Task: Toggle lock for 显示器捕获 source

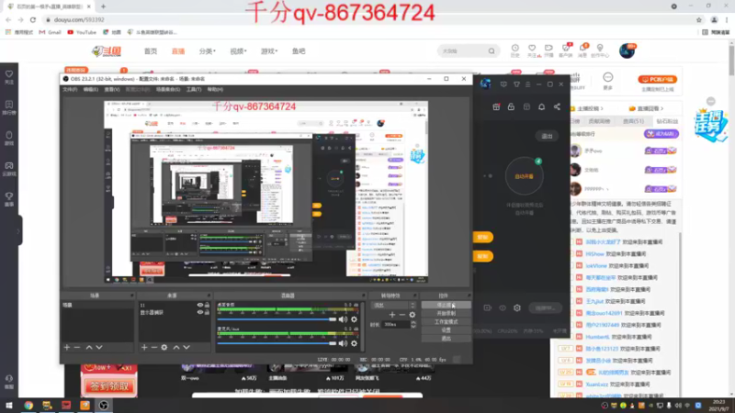Action: [x=207, y=312]
